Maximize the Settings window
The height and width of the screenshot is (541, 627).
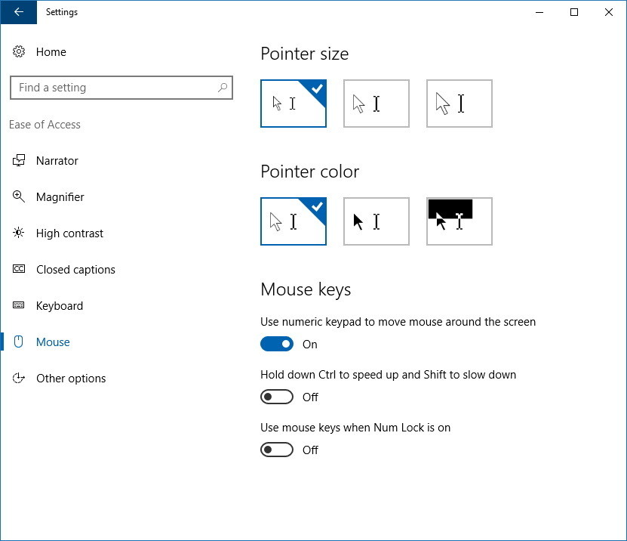574,12
